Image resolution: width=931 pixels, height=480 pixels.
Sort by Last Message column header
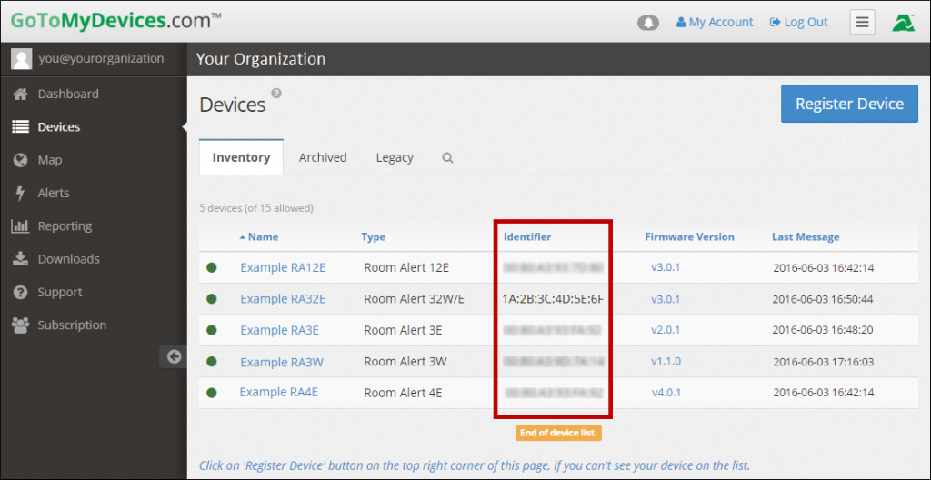pyautogui.click(x=806, y=236)
